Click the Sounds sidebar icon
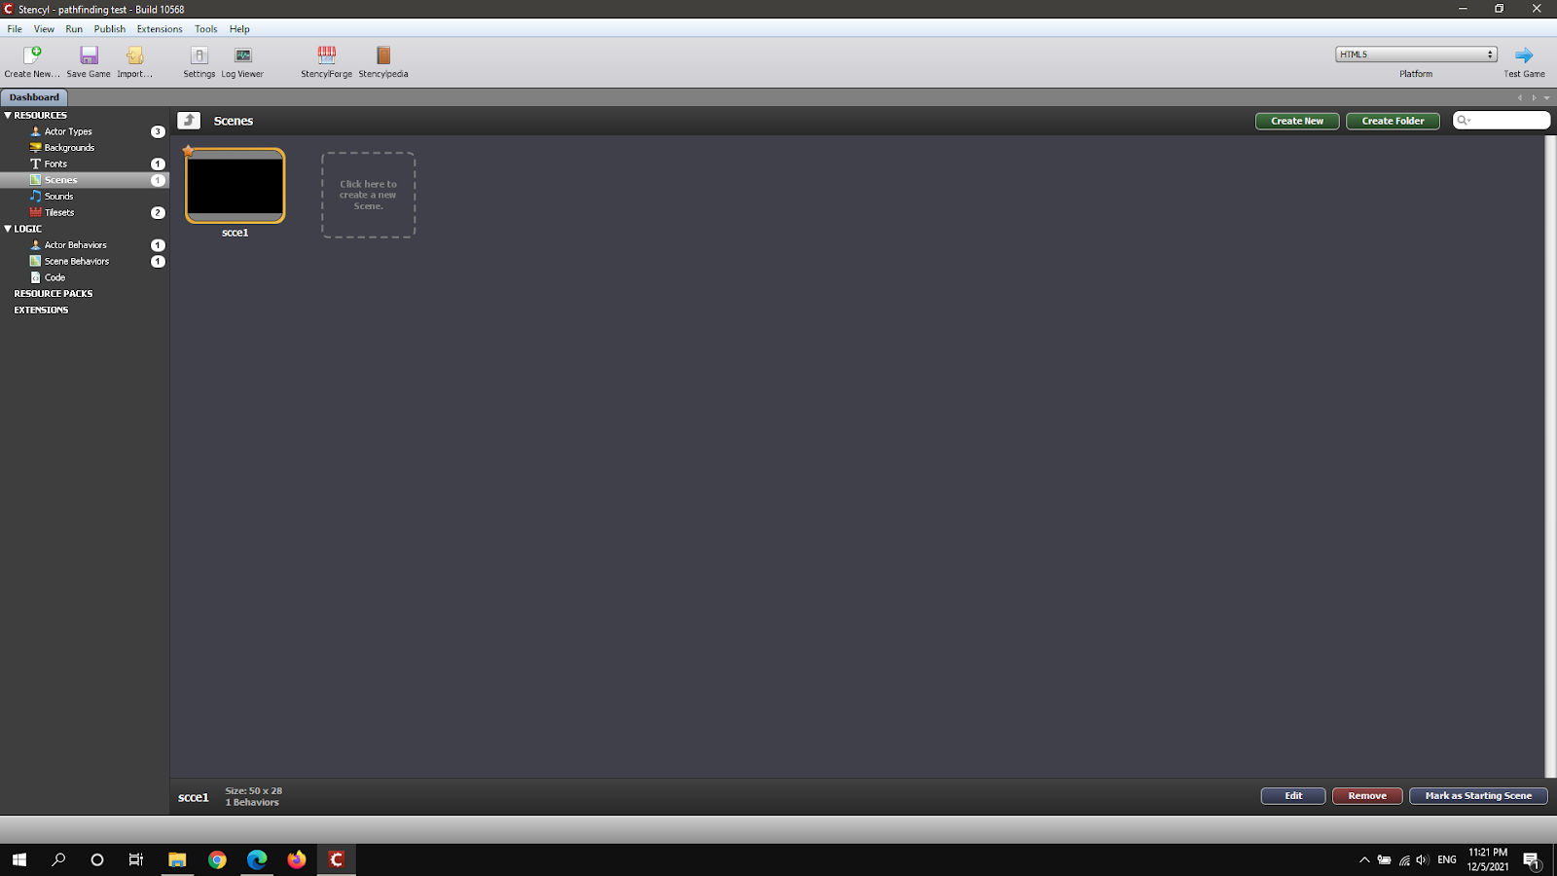Image resolution: width=1557 pixels, height=876 pixels. 36,197
